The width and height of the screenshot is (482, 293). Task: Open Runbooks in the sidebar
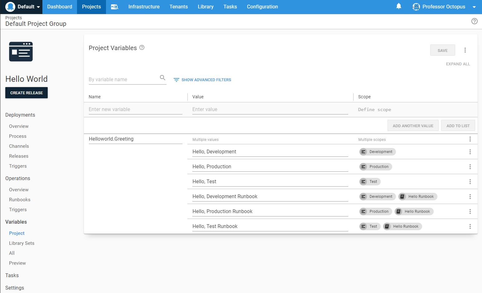pos(20,200)
